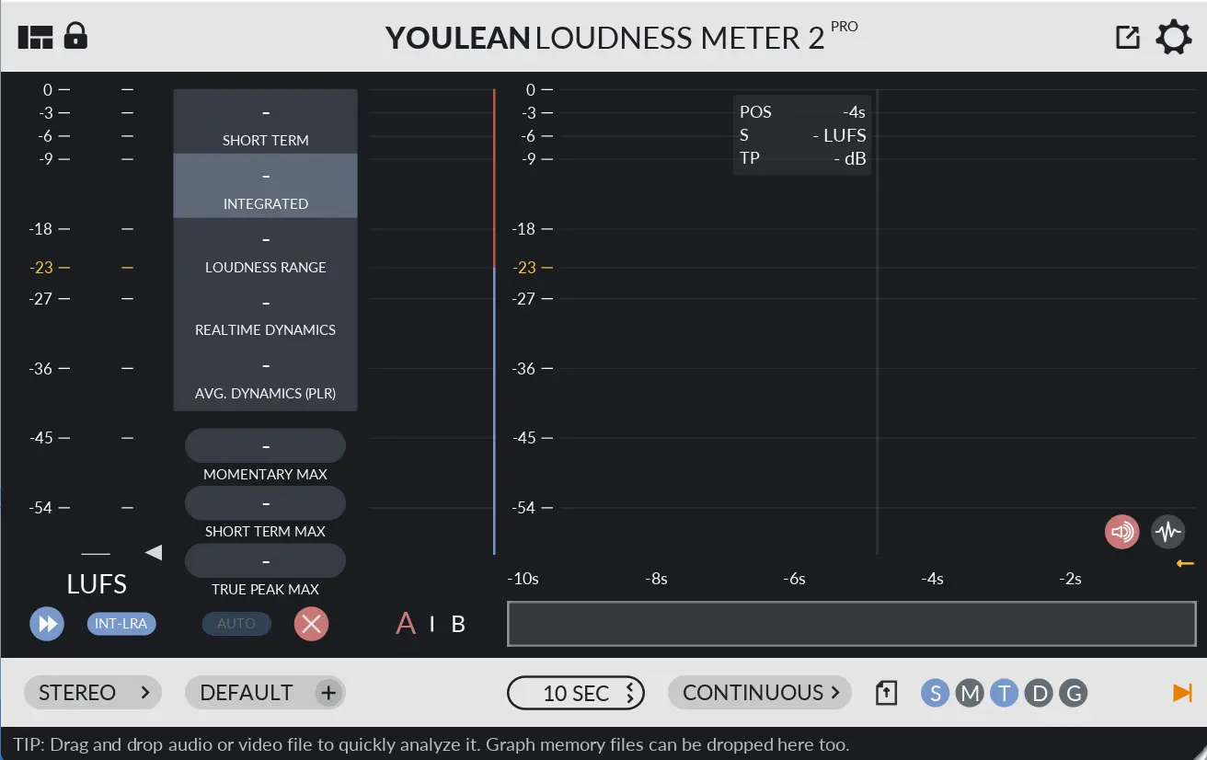Toggle the G graph circle

point(1074,693)
